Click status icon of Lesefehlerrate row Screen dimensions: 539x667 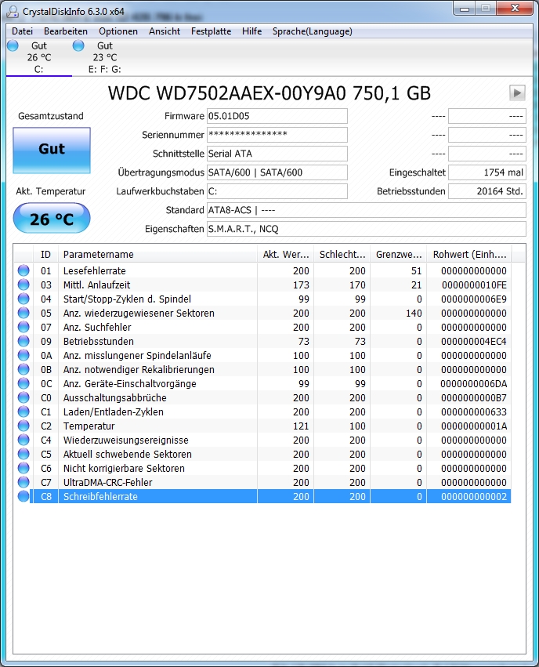point(24,270)
